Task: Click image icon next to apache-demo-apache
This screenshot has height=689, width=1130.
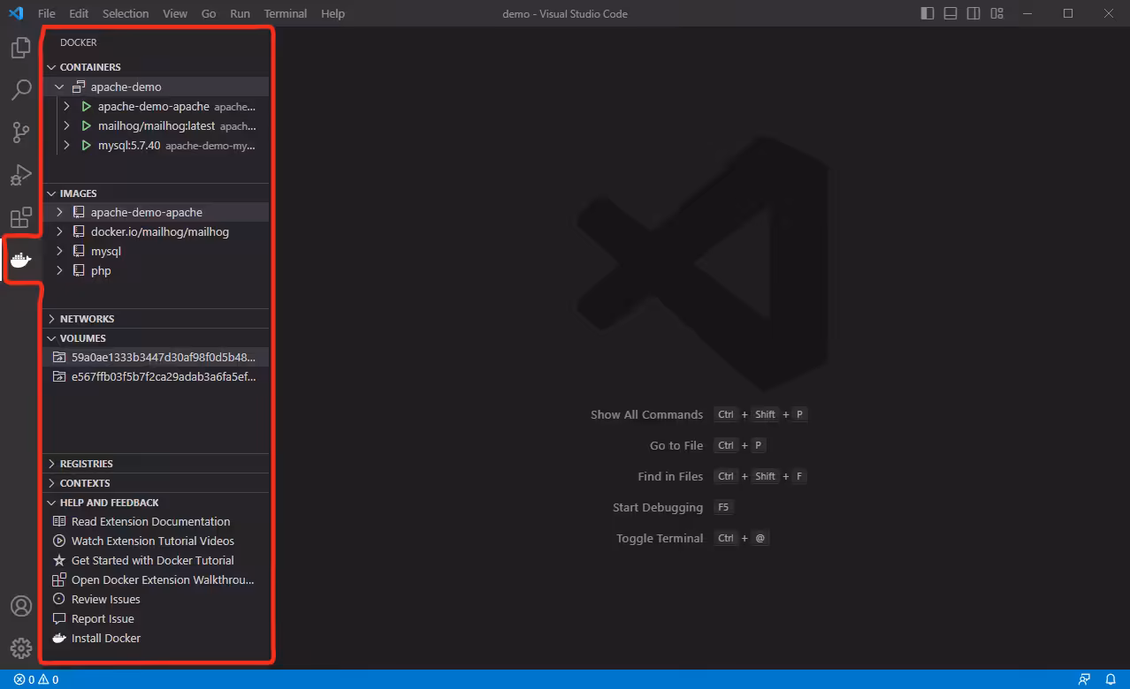Action: tap(79, 212)
